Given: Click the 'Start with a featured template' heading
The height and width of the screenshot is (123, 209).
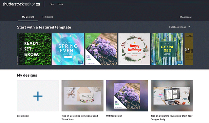Looking at the screenshot, I should pyautogui.click(x=44, y=27).
